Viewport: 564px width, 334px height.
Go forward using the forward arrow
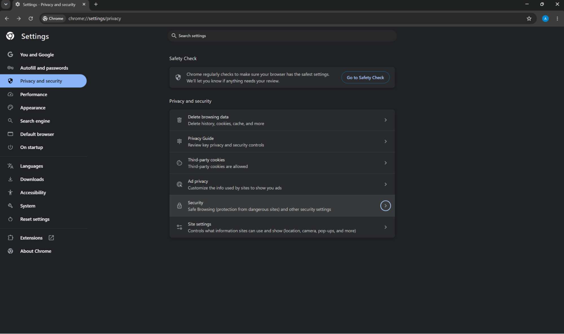(x=19, y=18)
